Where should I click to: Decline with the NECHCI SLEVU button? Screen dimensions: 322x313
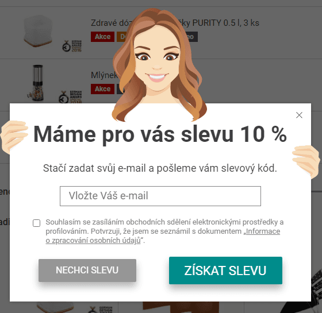87,270
